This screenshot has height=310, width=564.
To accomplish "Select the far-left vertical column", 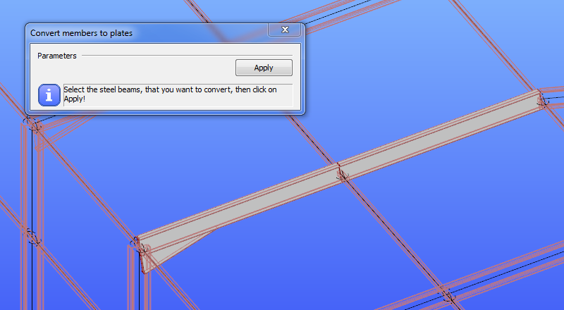I will pos(32,216).
